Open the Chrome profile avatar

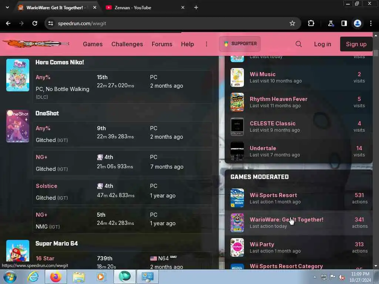click(358, 23)
